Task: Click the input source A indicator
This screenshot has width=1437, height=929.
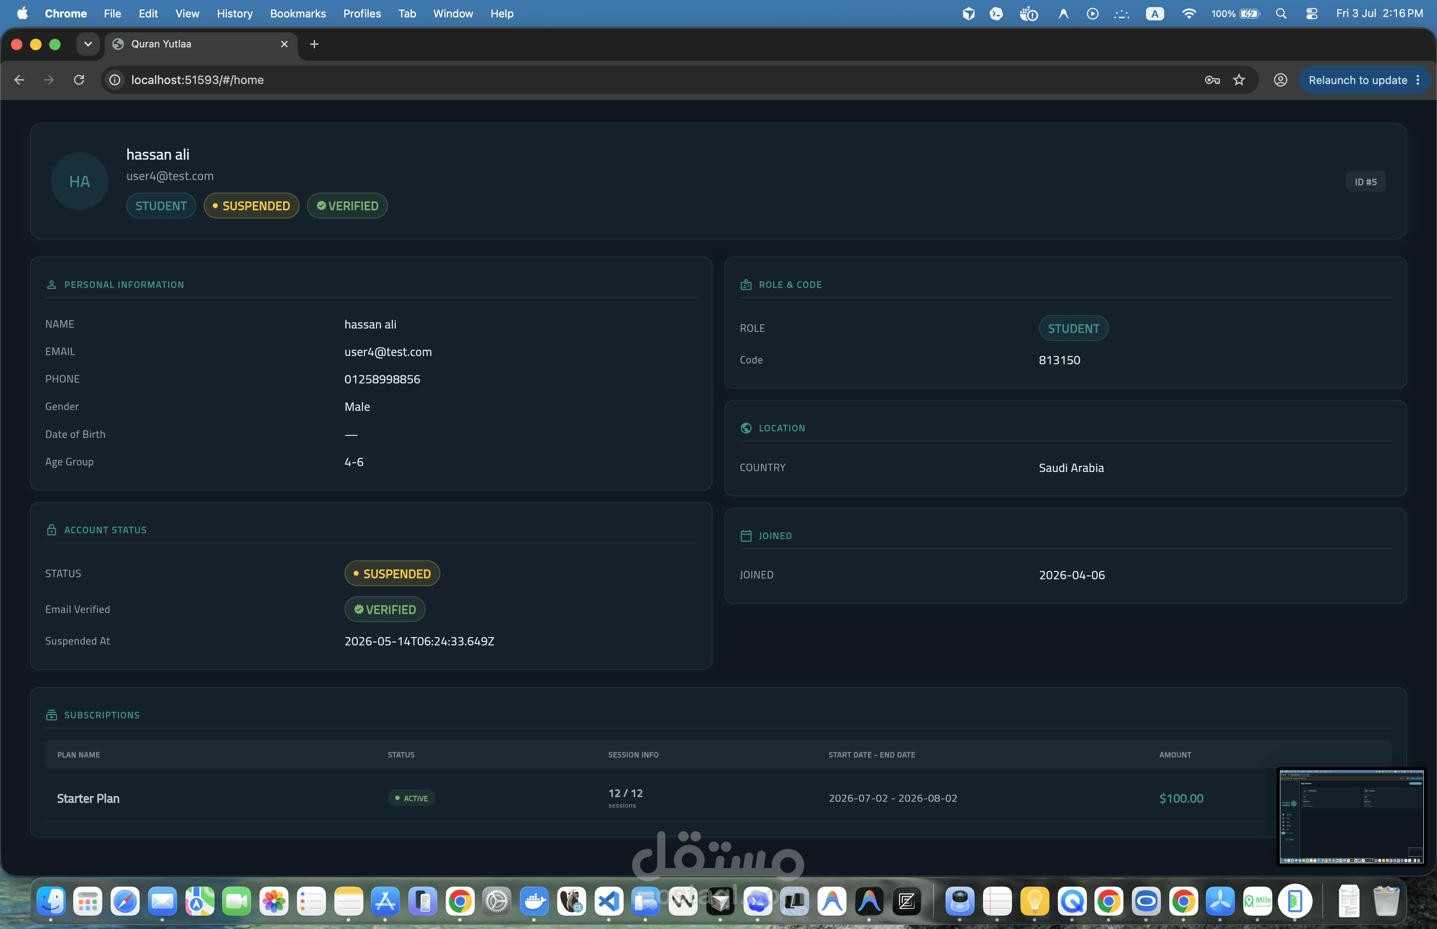Action: pos(1155,13)
